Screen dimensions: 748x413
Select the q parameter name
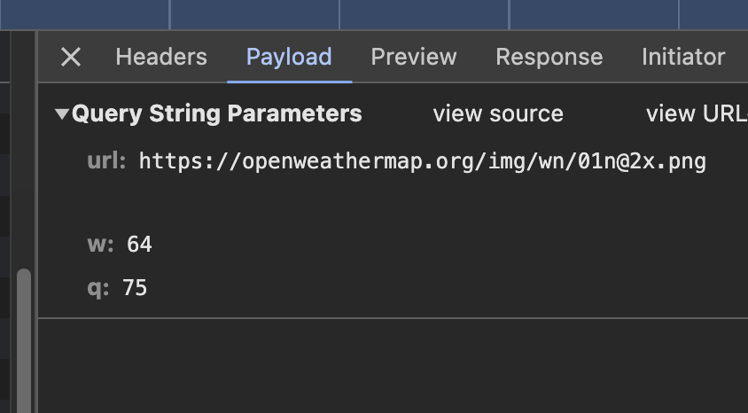[x=98, y=288]
